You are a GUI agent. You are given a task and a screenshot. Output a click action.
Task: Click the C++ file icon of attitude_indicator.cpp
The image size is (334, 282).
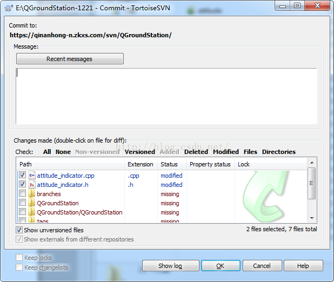pos(32,175)
